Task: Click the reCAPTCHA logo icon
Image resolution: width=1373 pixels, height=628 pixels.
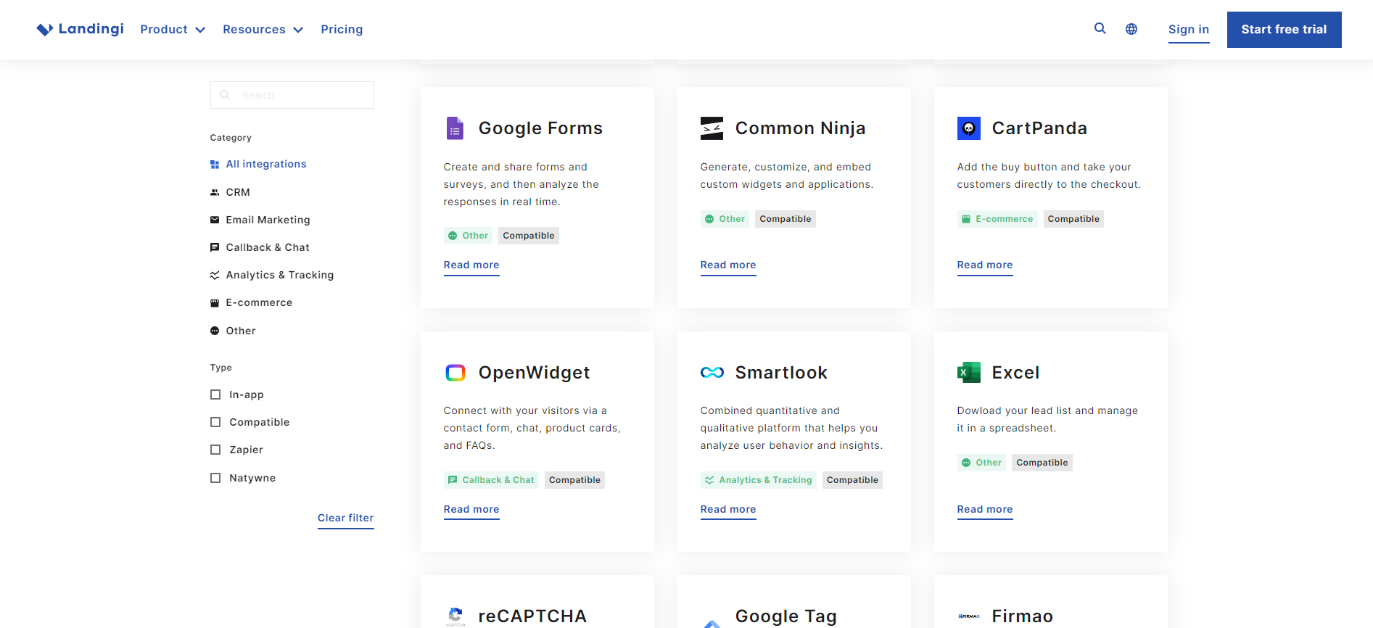Action: click(455, 616)
